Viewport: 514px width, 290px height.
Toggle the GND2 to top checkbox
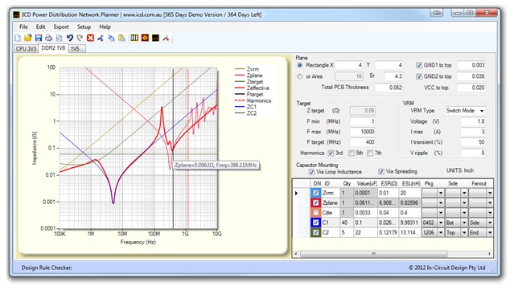pos(419,76)
